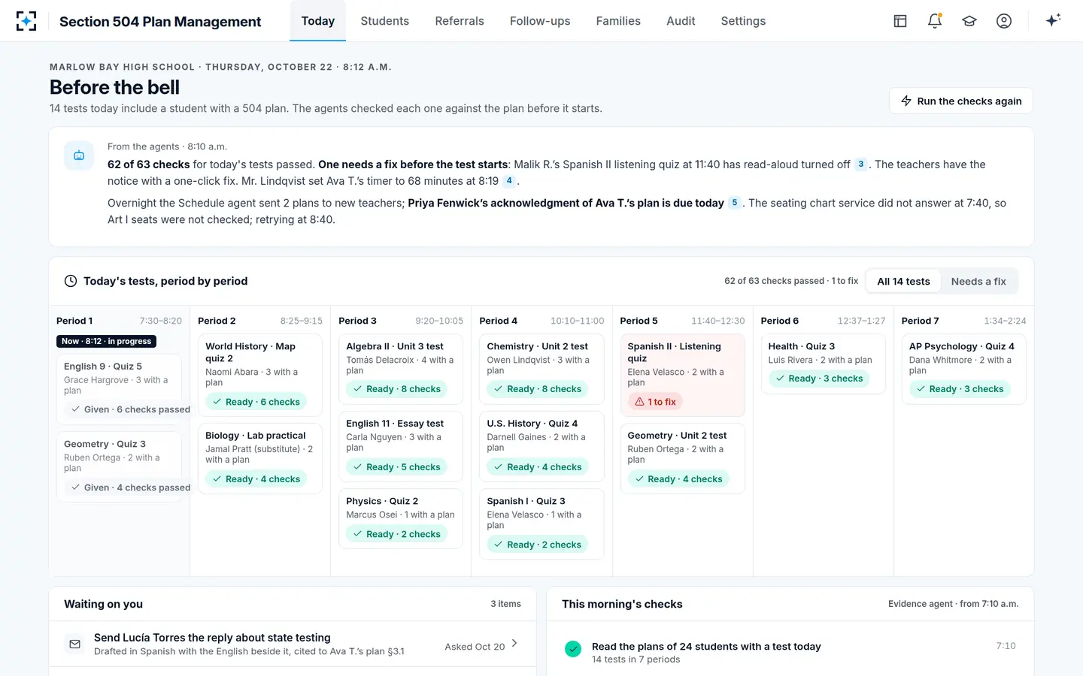Click the app logo icon beside Section 504
This screenshot has width=1083, height=676.
26,21
